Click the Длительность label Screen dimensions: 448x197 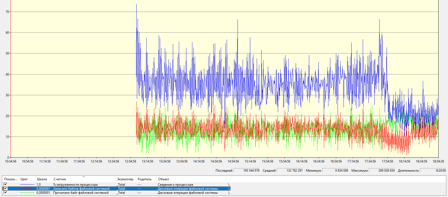click(408, 171)
